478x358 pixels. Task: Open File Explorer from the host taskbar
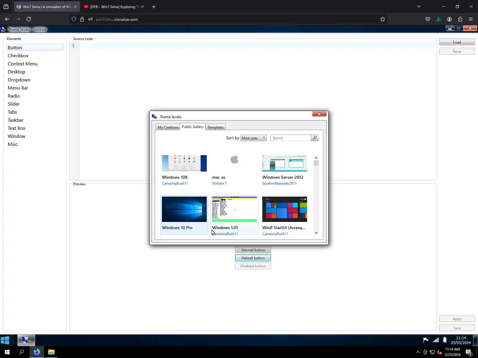(51, 352)
